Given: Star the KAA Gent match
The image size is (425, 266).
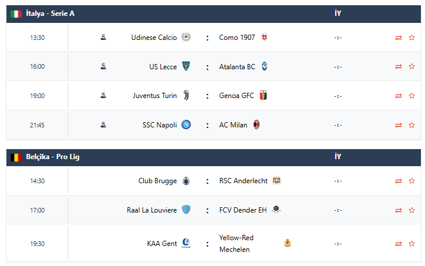Looking at the screenshot, I should click(x=411, y=244).
